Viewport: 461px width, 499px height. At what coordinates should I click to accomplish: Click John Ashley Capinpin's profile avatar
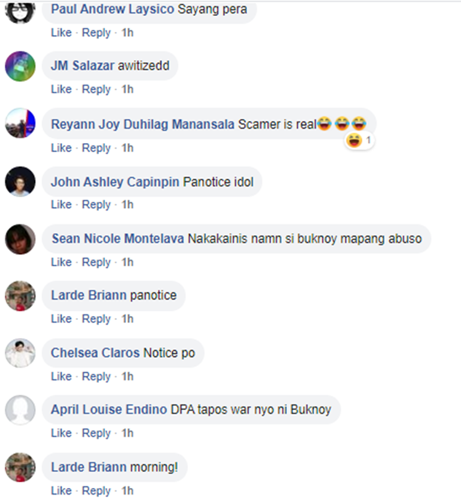pyautogui.click(x=20, y=182)
